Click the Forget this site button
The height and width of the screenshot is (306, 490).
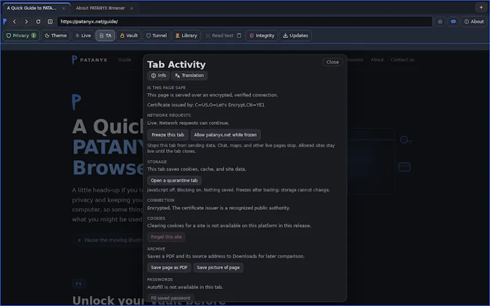(x=166, y=237)
